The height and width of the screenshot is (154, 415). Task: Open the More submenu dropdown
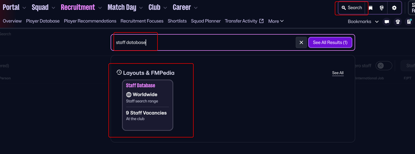point(276,21)
